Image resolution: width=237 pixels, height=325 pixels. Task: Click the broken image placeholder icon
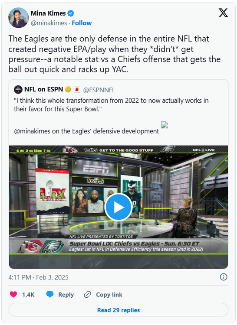[165, 125]
